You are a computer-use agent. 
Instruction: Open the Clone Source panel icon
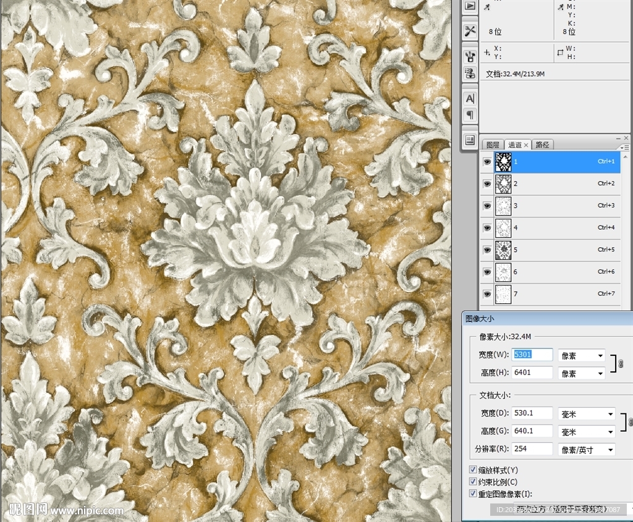[x=470, y=74]
